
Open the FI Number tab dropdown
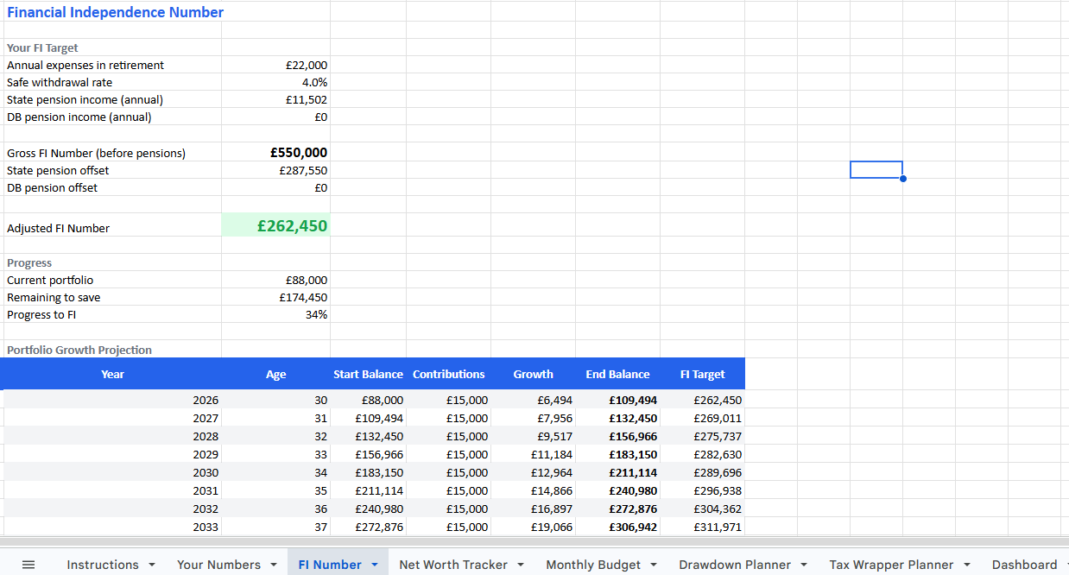375,564
